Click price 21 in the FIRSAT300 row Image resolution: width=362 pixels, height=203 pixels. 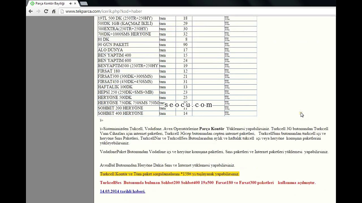(x=185, y=76)
